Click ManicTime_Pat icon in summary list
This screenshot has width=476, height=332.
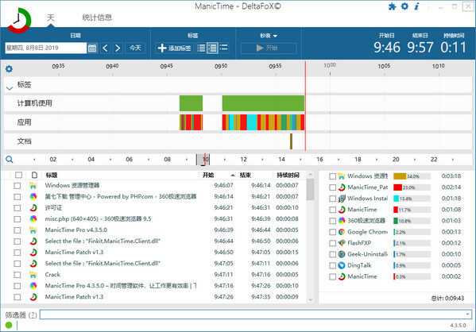[x=342, y=187]
